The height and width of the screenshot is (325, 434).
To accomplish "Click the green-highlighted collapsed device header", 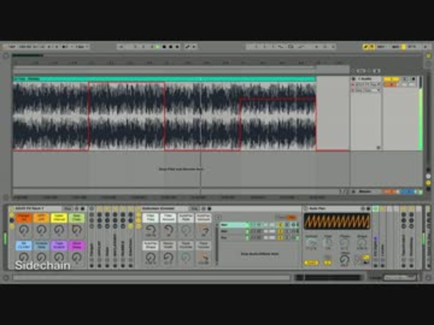I will [x=375, y=209].
